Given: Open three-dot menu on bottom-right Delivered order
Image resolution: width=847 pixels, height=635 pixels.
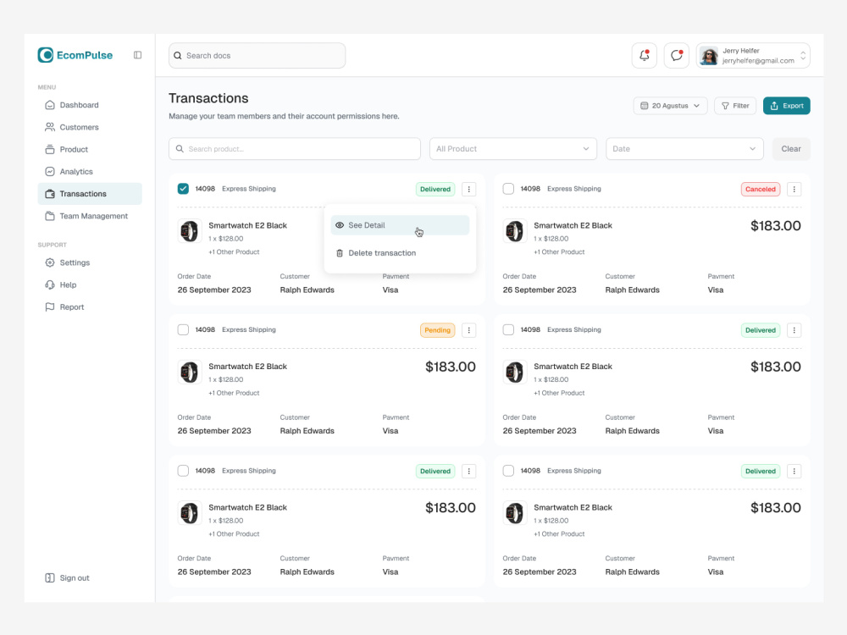Looking at the screenshot, I should click(x=794, y=471).
